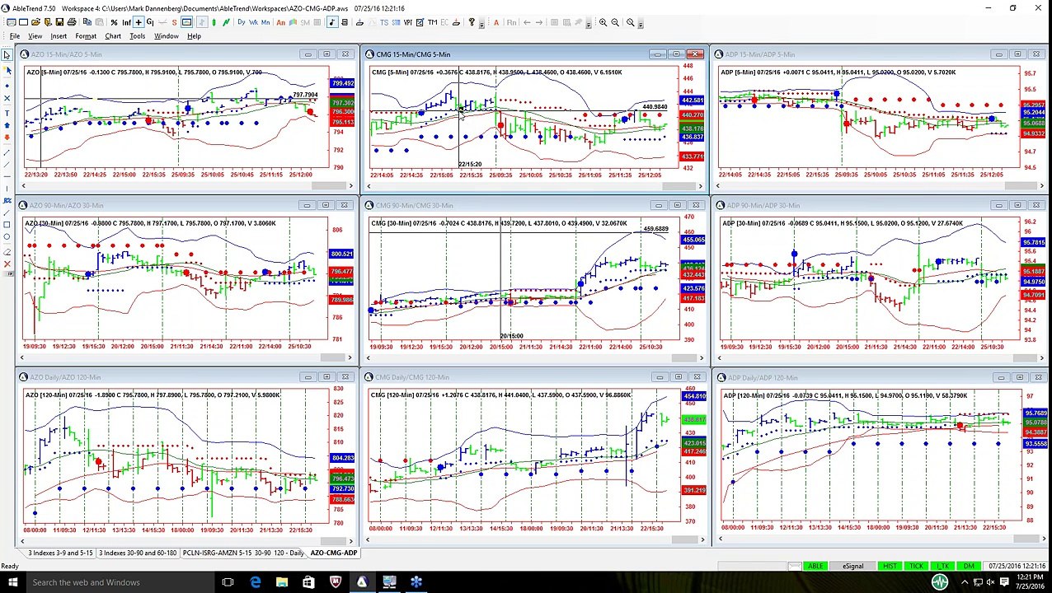The image size is (1052, 593).
Task: Save workspace using the floppy disk icon
Action: click(x=59, y=22)
